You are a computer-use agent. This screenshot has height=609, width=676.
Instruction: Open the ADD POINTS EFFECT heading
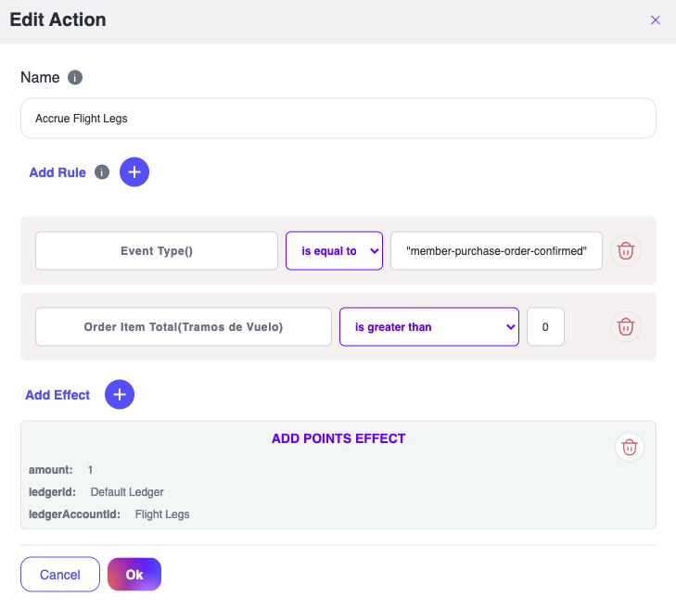pos(338,438)
